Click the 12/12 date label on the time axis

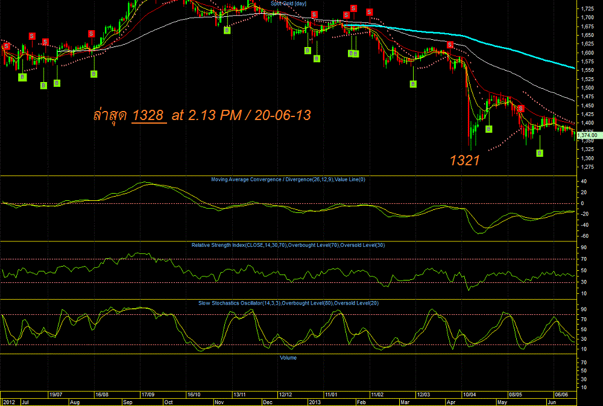[285, 395]
